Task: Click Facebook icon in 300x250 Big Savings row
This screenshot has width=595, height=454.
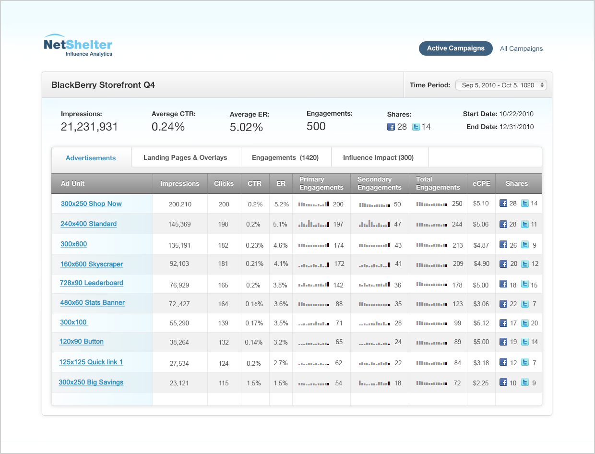Action: point(503,382)
